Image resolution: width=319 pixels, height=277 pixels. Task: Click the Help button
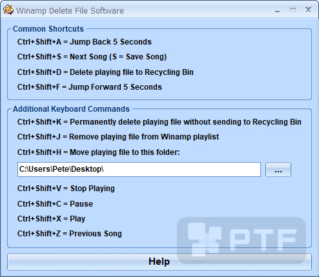click(x=159, y=262)
